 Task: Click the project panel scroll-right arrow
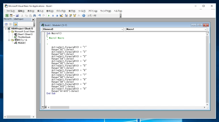pyautogui.click(x=33, y=117)
